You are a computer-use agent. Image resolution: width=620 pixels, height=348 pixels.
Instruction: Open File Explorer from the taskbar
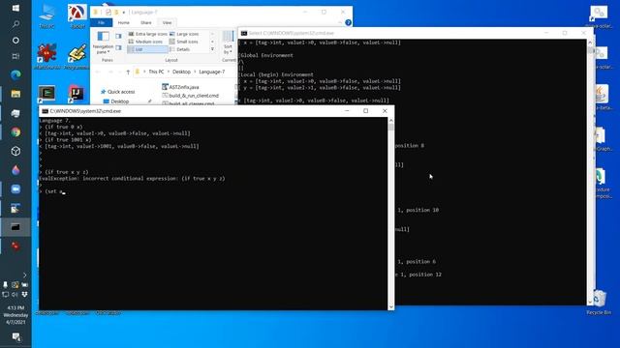click(15, 94)
